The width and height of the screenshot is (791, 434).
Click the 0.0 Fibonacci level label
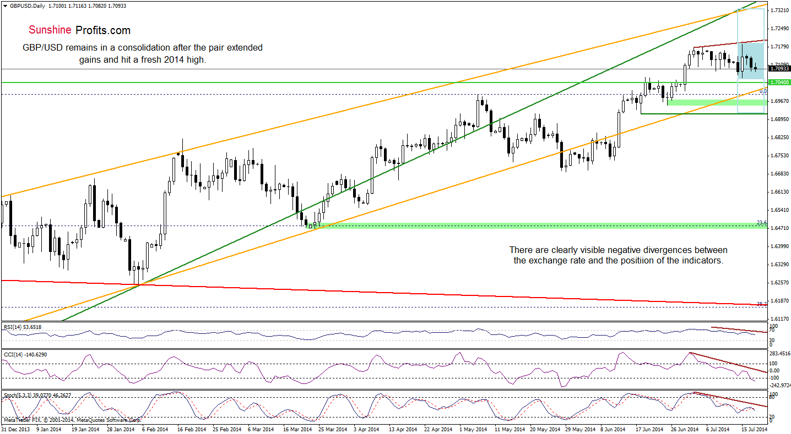[763, 91]
